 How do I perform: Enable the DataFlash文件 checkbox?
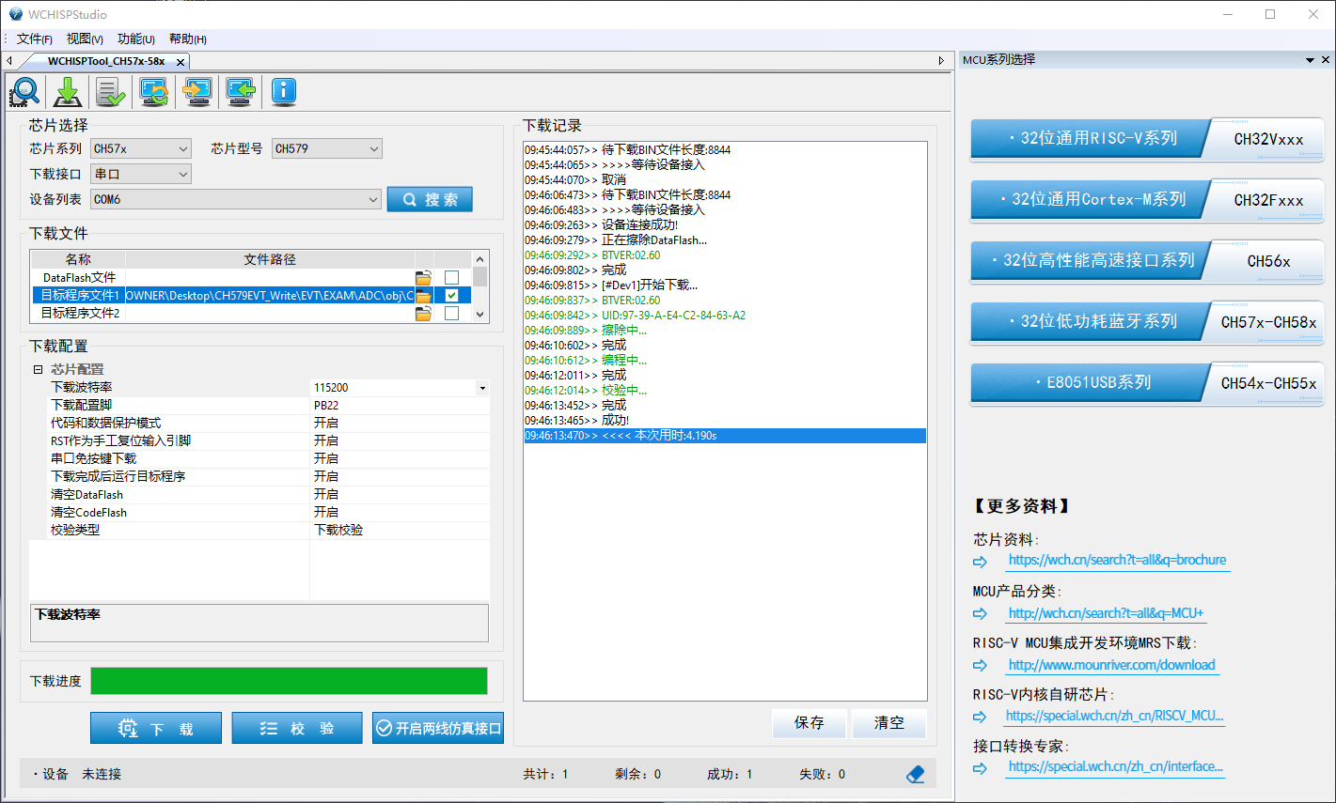(x=451, y=277)
